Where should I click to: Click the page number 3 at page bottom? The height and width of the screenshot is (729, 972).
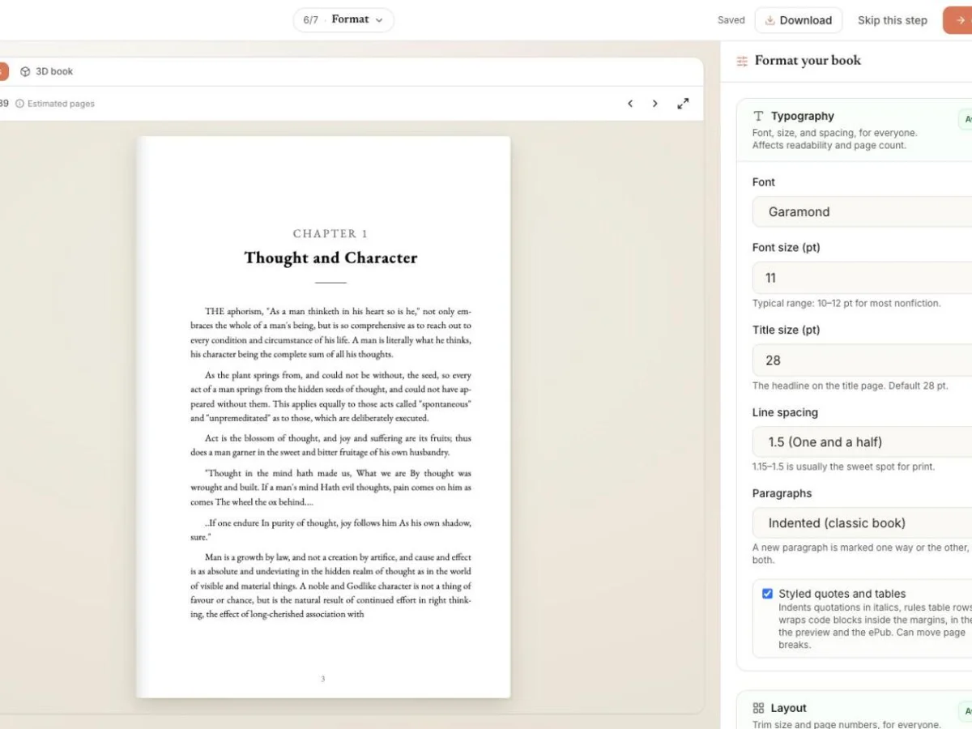click(323, 679)
